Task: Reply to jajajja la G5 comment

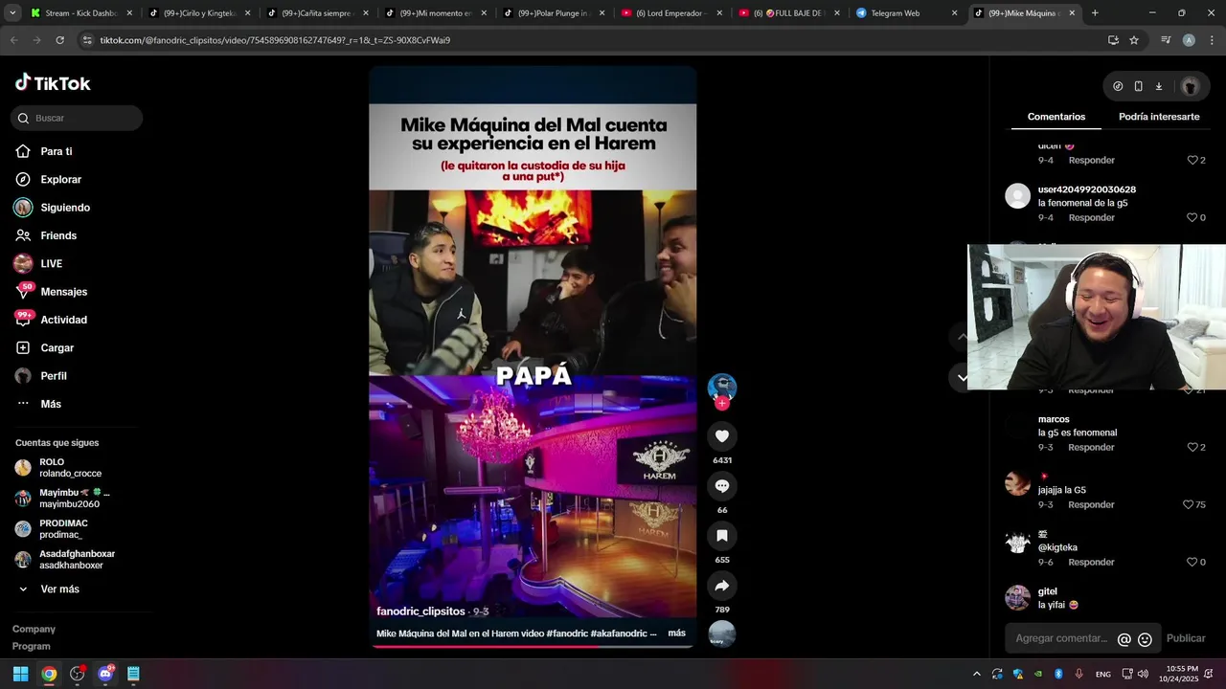Action: point(1092,505)
